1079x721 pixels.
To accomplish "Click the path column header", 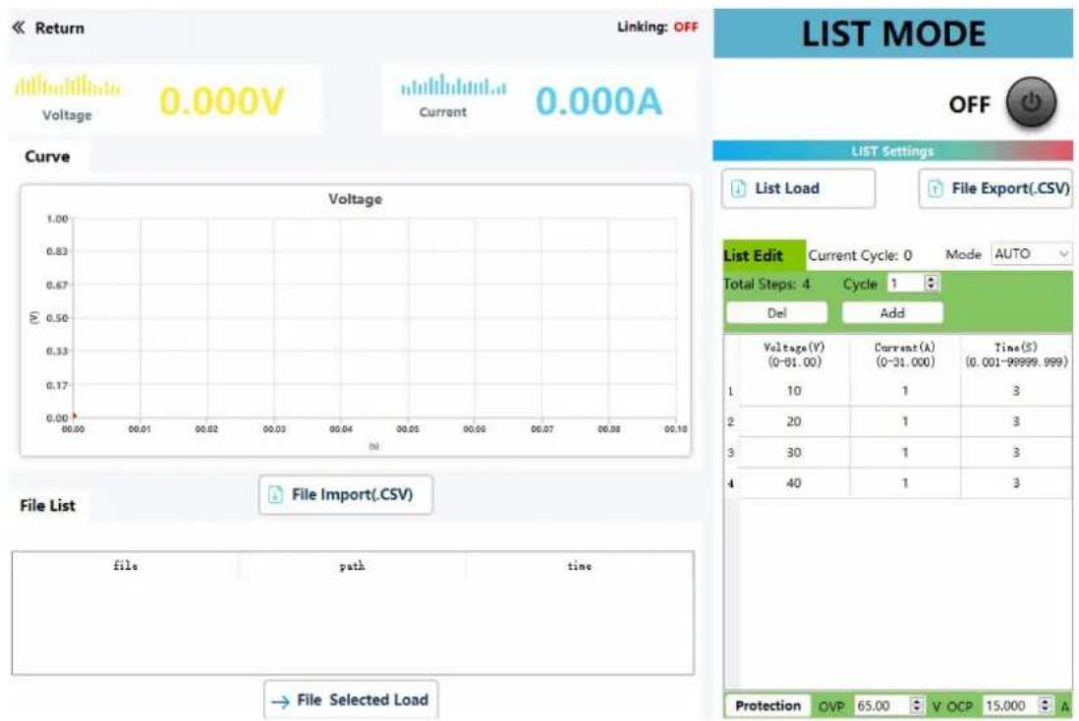I will click(353, 566).
